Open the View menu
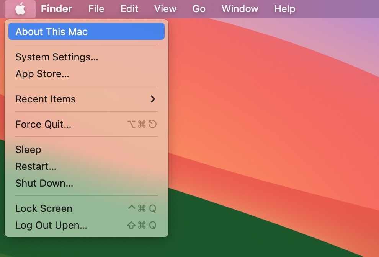The width and height of the screenshot is (379, 257). [165, 9]
